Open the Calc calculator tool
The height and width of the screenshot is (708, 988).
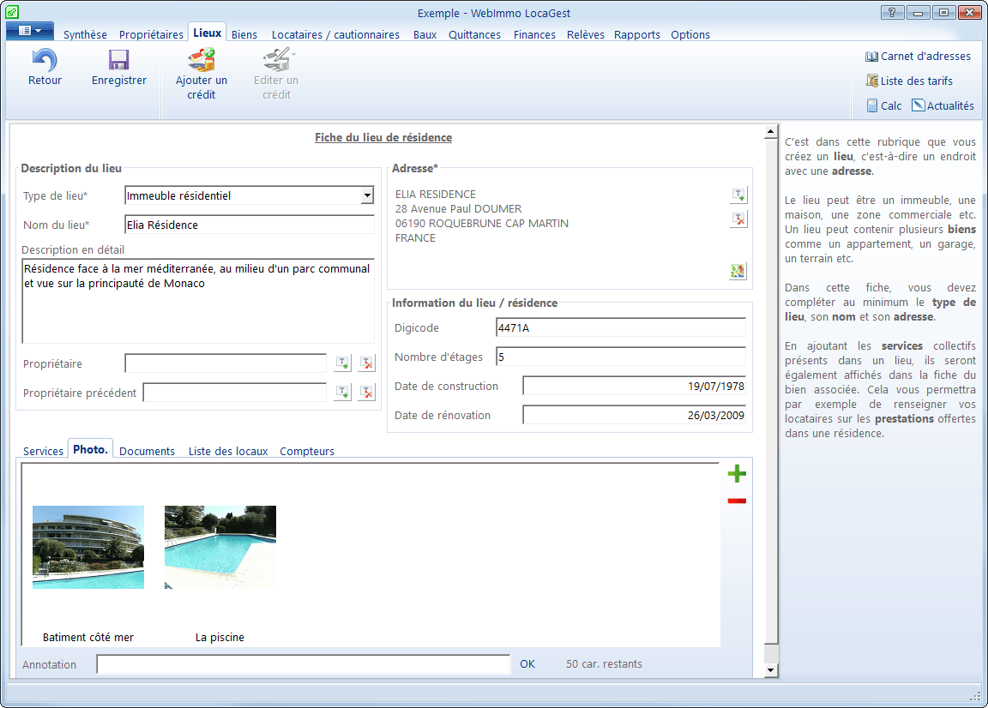pos(883,105)
